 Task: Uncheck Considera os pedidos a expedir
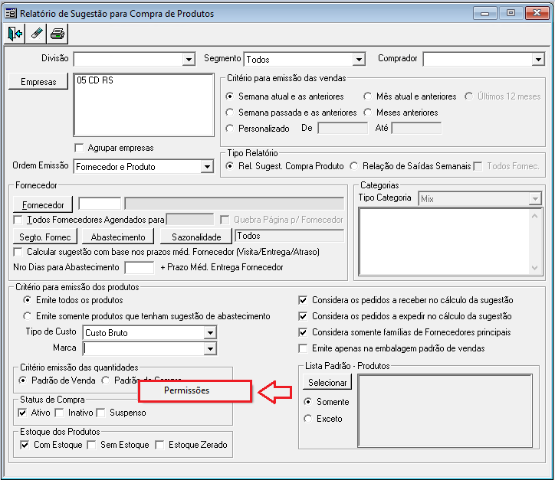[x=303, y=316]
